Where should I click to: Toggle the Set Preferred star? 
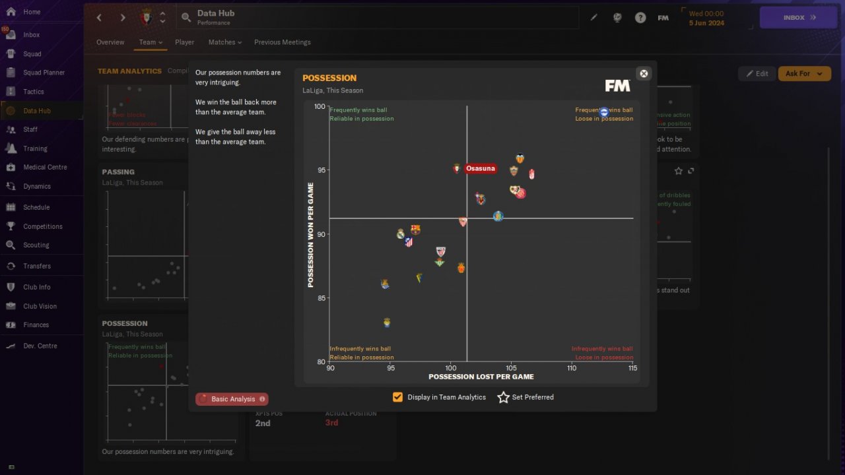[504, 397]
